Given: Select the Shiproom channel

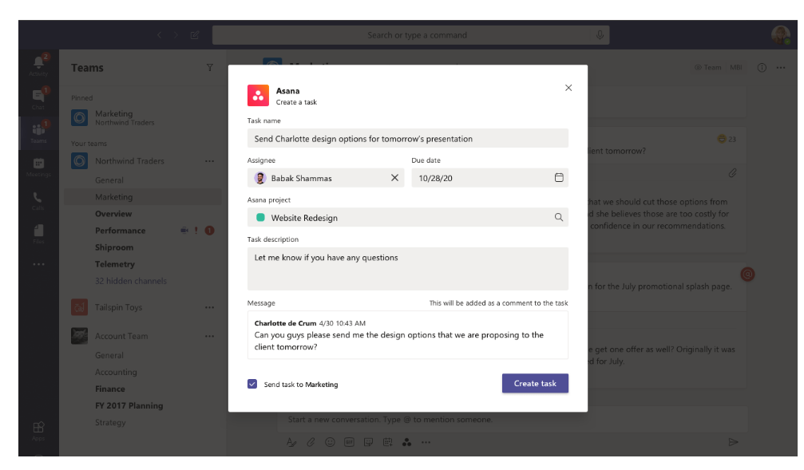Looking at the screenshot, I should (114, 247).
